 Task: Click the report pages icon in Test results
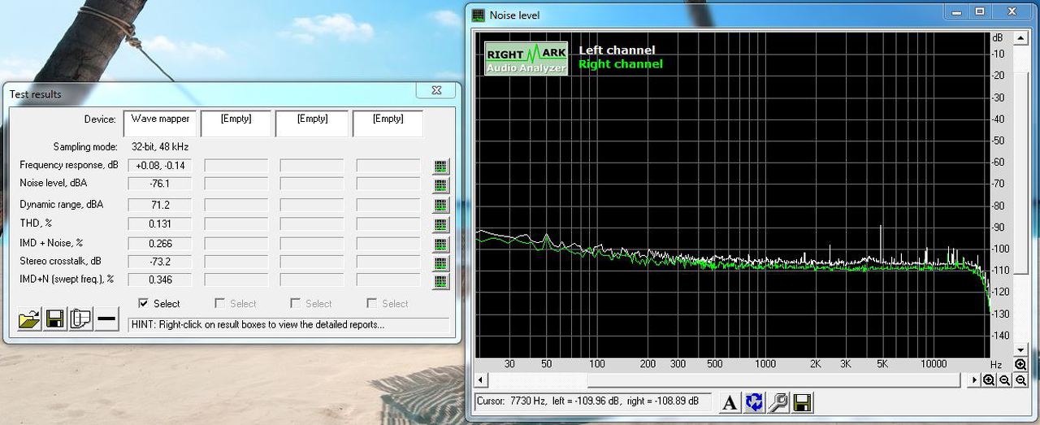click(81, 319)
